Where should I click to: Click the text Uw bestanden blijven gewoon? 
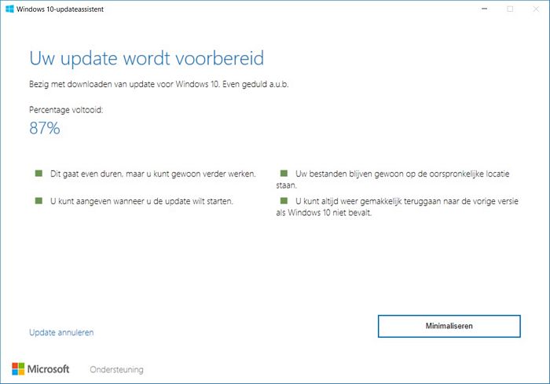coord(393,179)
